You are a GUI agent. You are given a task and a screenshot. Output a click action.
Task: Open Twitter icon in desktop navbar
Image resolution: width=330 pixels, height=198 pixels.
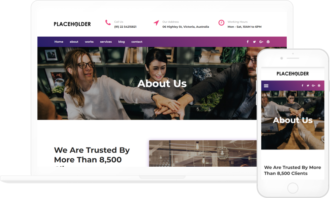coord(254,42)
